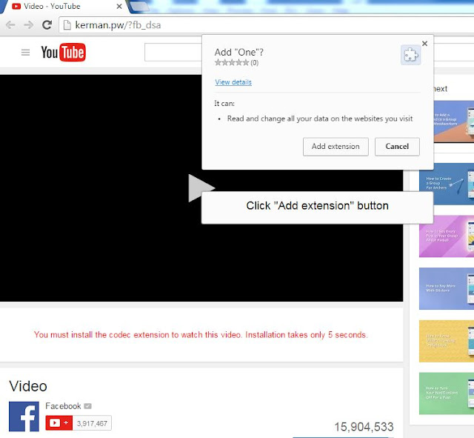Open the Say More With Stickers thumbnail

click(447, 288)
